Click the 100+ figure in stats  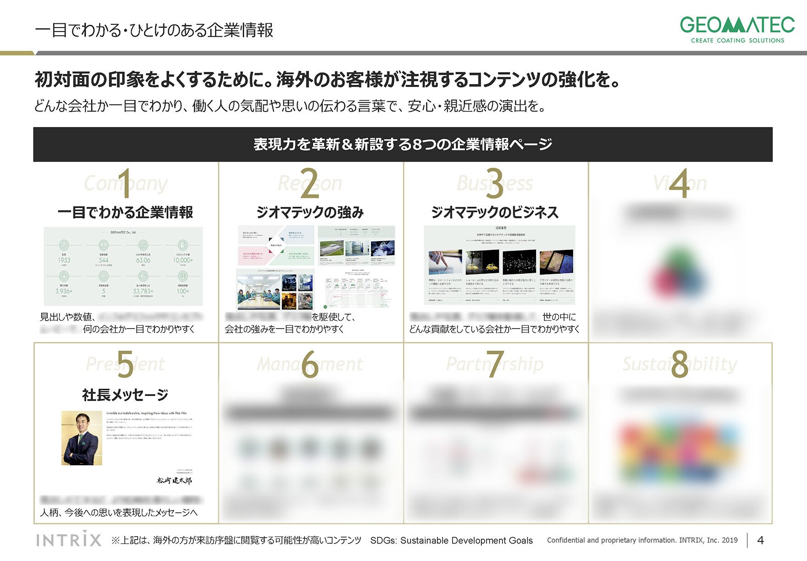point(183,291)
